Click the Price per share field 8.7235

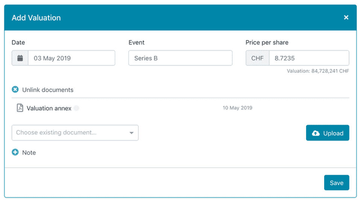[309, 58]
